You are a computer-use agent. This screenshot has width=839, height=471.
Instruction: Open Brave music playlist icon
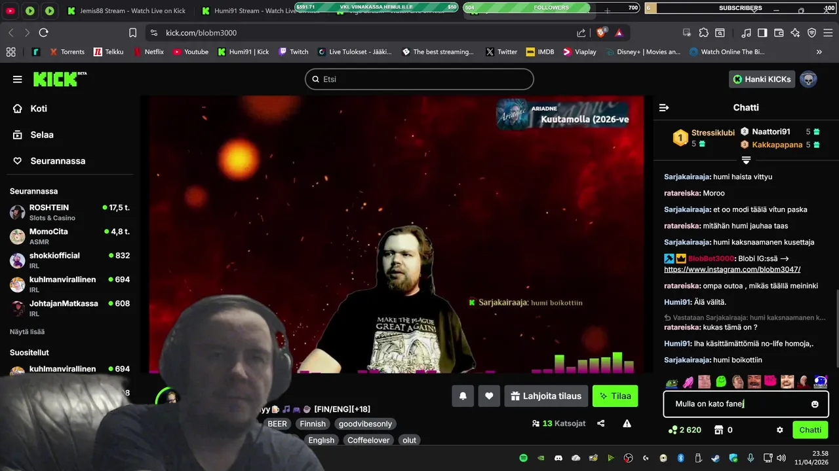746,33
